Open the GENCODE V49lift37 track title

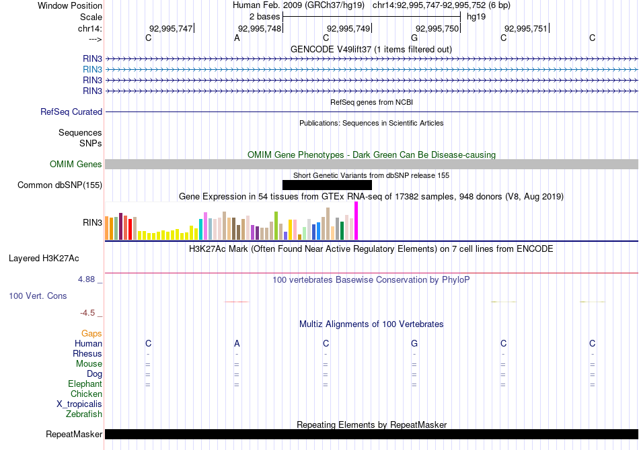click(371, 49)
